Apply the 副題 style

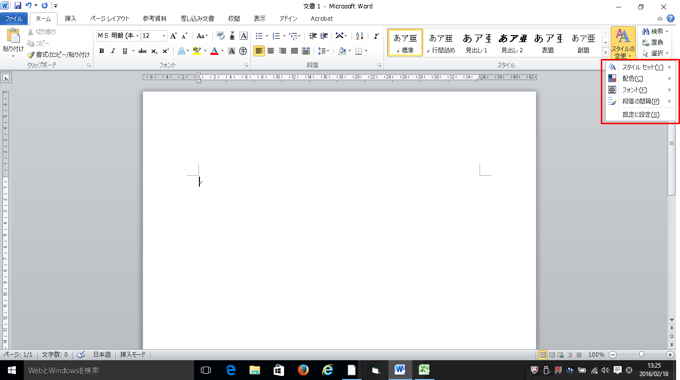[583, 43]
